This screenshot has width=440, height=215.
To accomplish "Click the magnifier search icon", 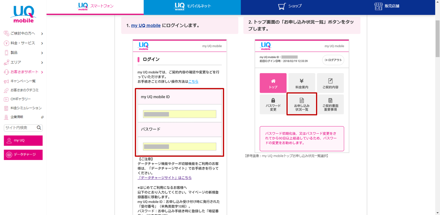I will (39, 128).
